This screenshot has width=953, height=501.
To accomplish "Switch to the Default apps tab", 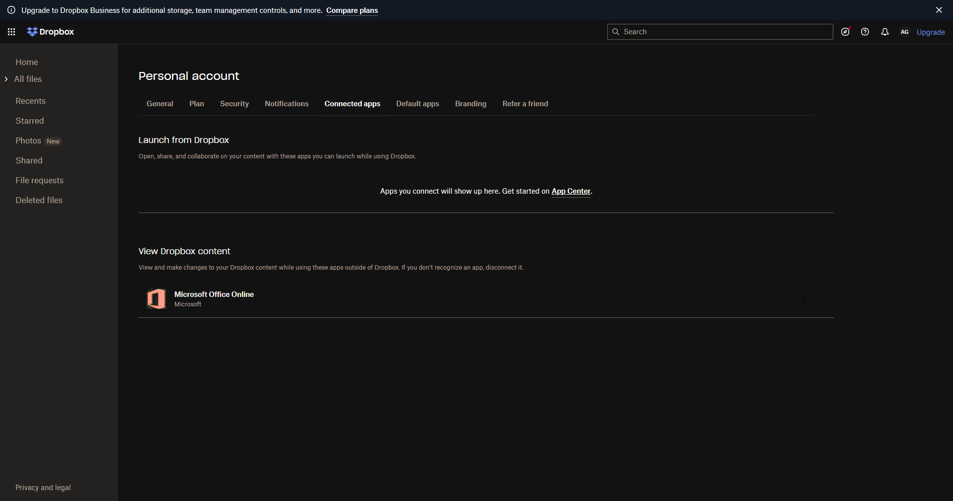I will 418,104.
